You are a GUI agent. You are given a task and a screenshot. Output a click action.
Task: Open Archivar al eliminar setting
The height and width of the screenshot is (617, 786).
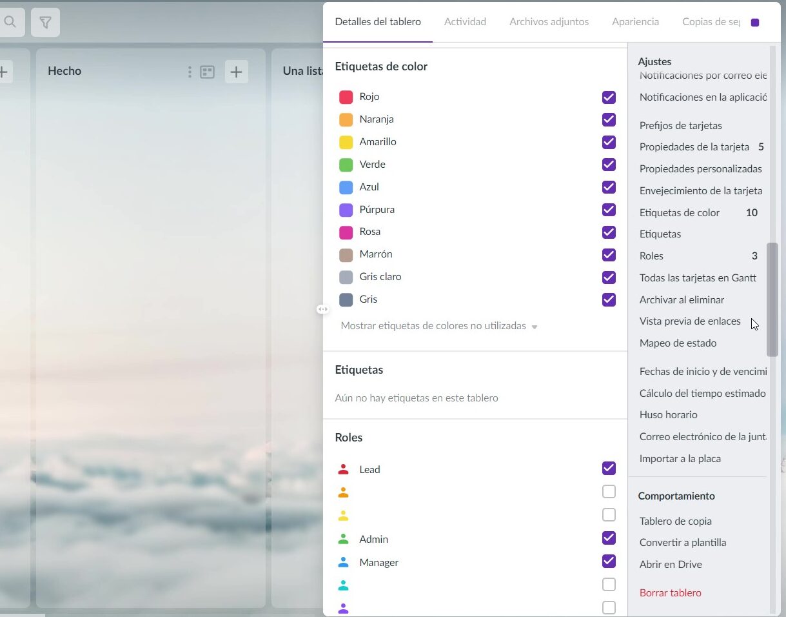682,300
